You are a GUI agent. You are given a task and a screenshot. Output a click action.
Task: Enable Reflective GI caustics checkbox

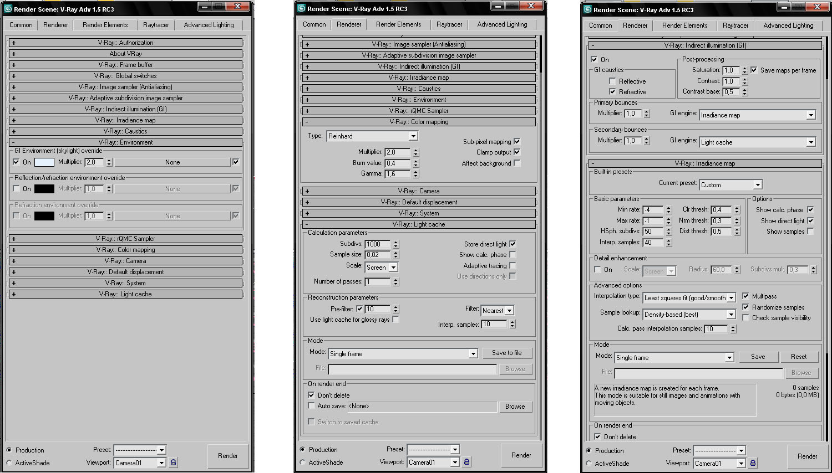click(x=612, y=81)
